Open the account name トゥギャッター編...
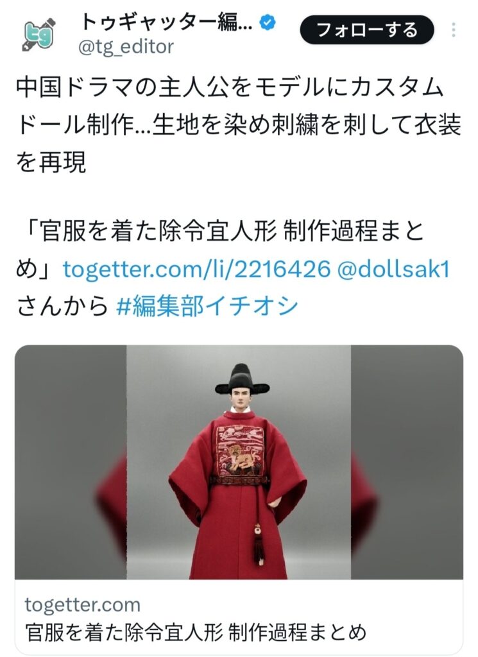This screenshot has height=657, width=478. tap(166, 22)
